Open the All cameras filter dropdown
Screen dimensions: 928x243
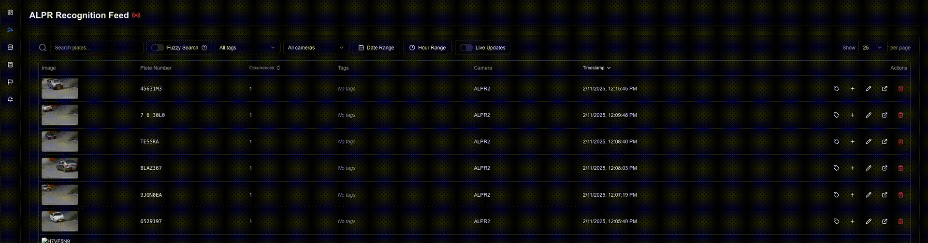coord(316,48)
